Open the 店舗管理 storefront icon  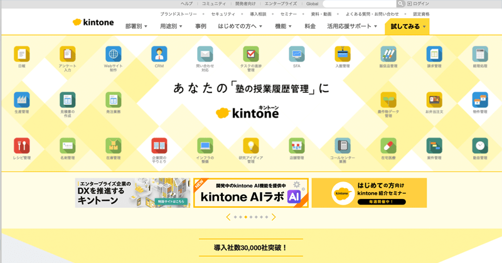tap(296, 146)
